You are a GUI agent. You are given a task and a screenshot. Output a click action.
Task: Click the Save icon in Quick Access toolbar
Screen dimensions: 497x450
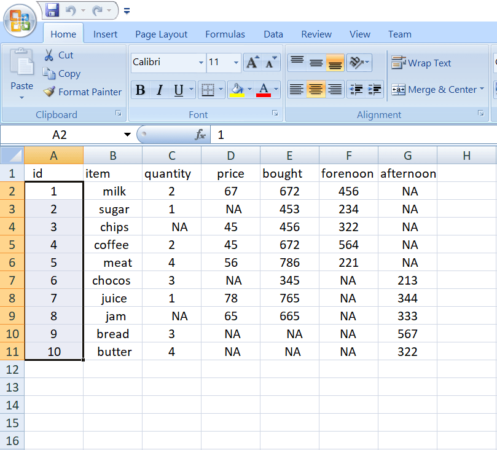(x=51, y=10)
